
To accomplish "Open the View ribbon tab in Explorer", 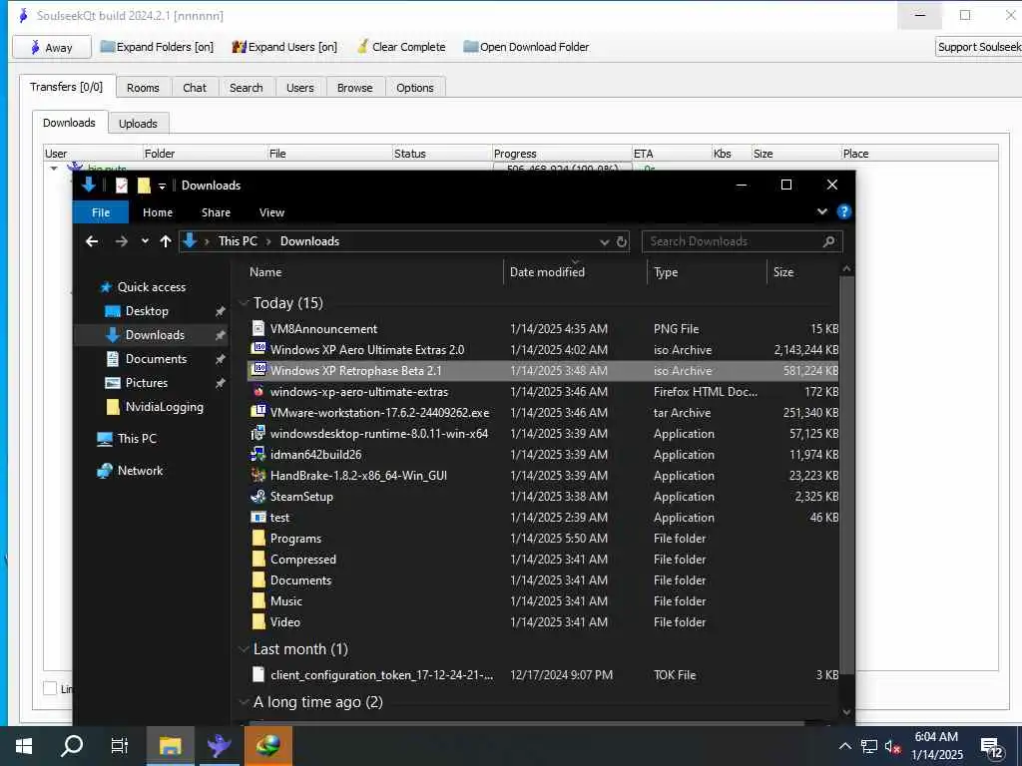I will [x=271, y=212].
